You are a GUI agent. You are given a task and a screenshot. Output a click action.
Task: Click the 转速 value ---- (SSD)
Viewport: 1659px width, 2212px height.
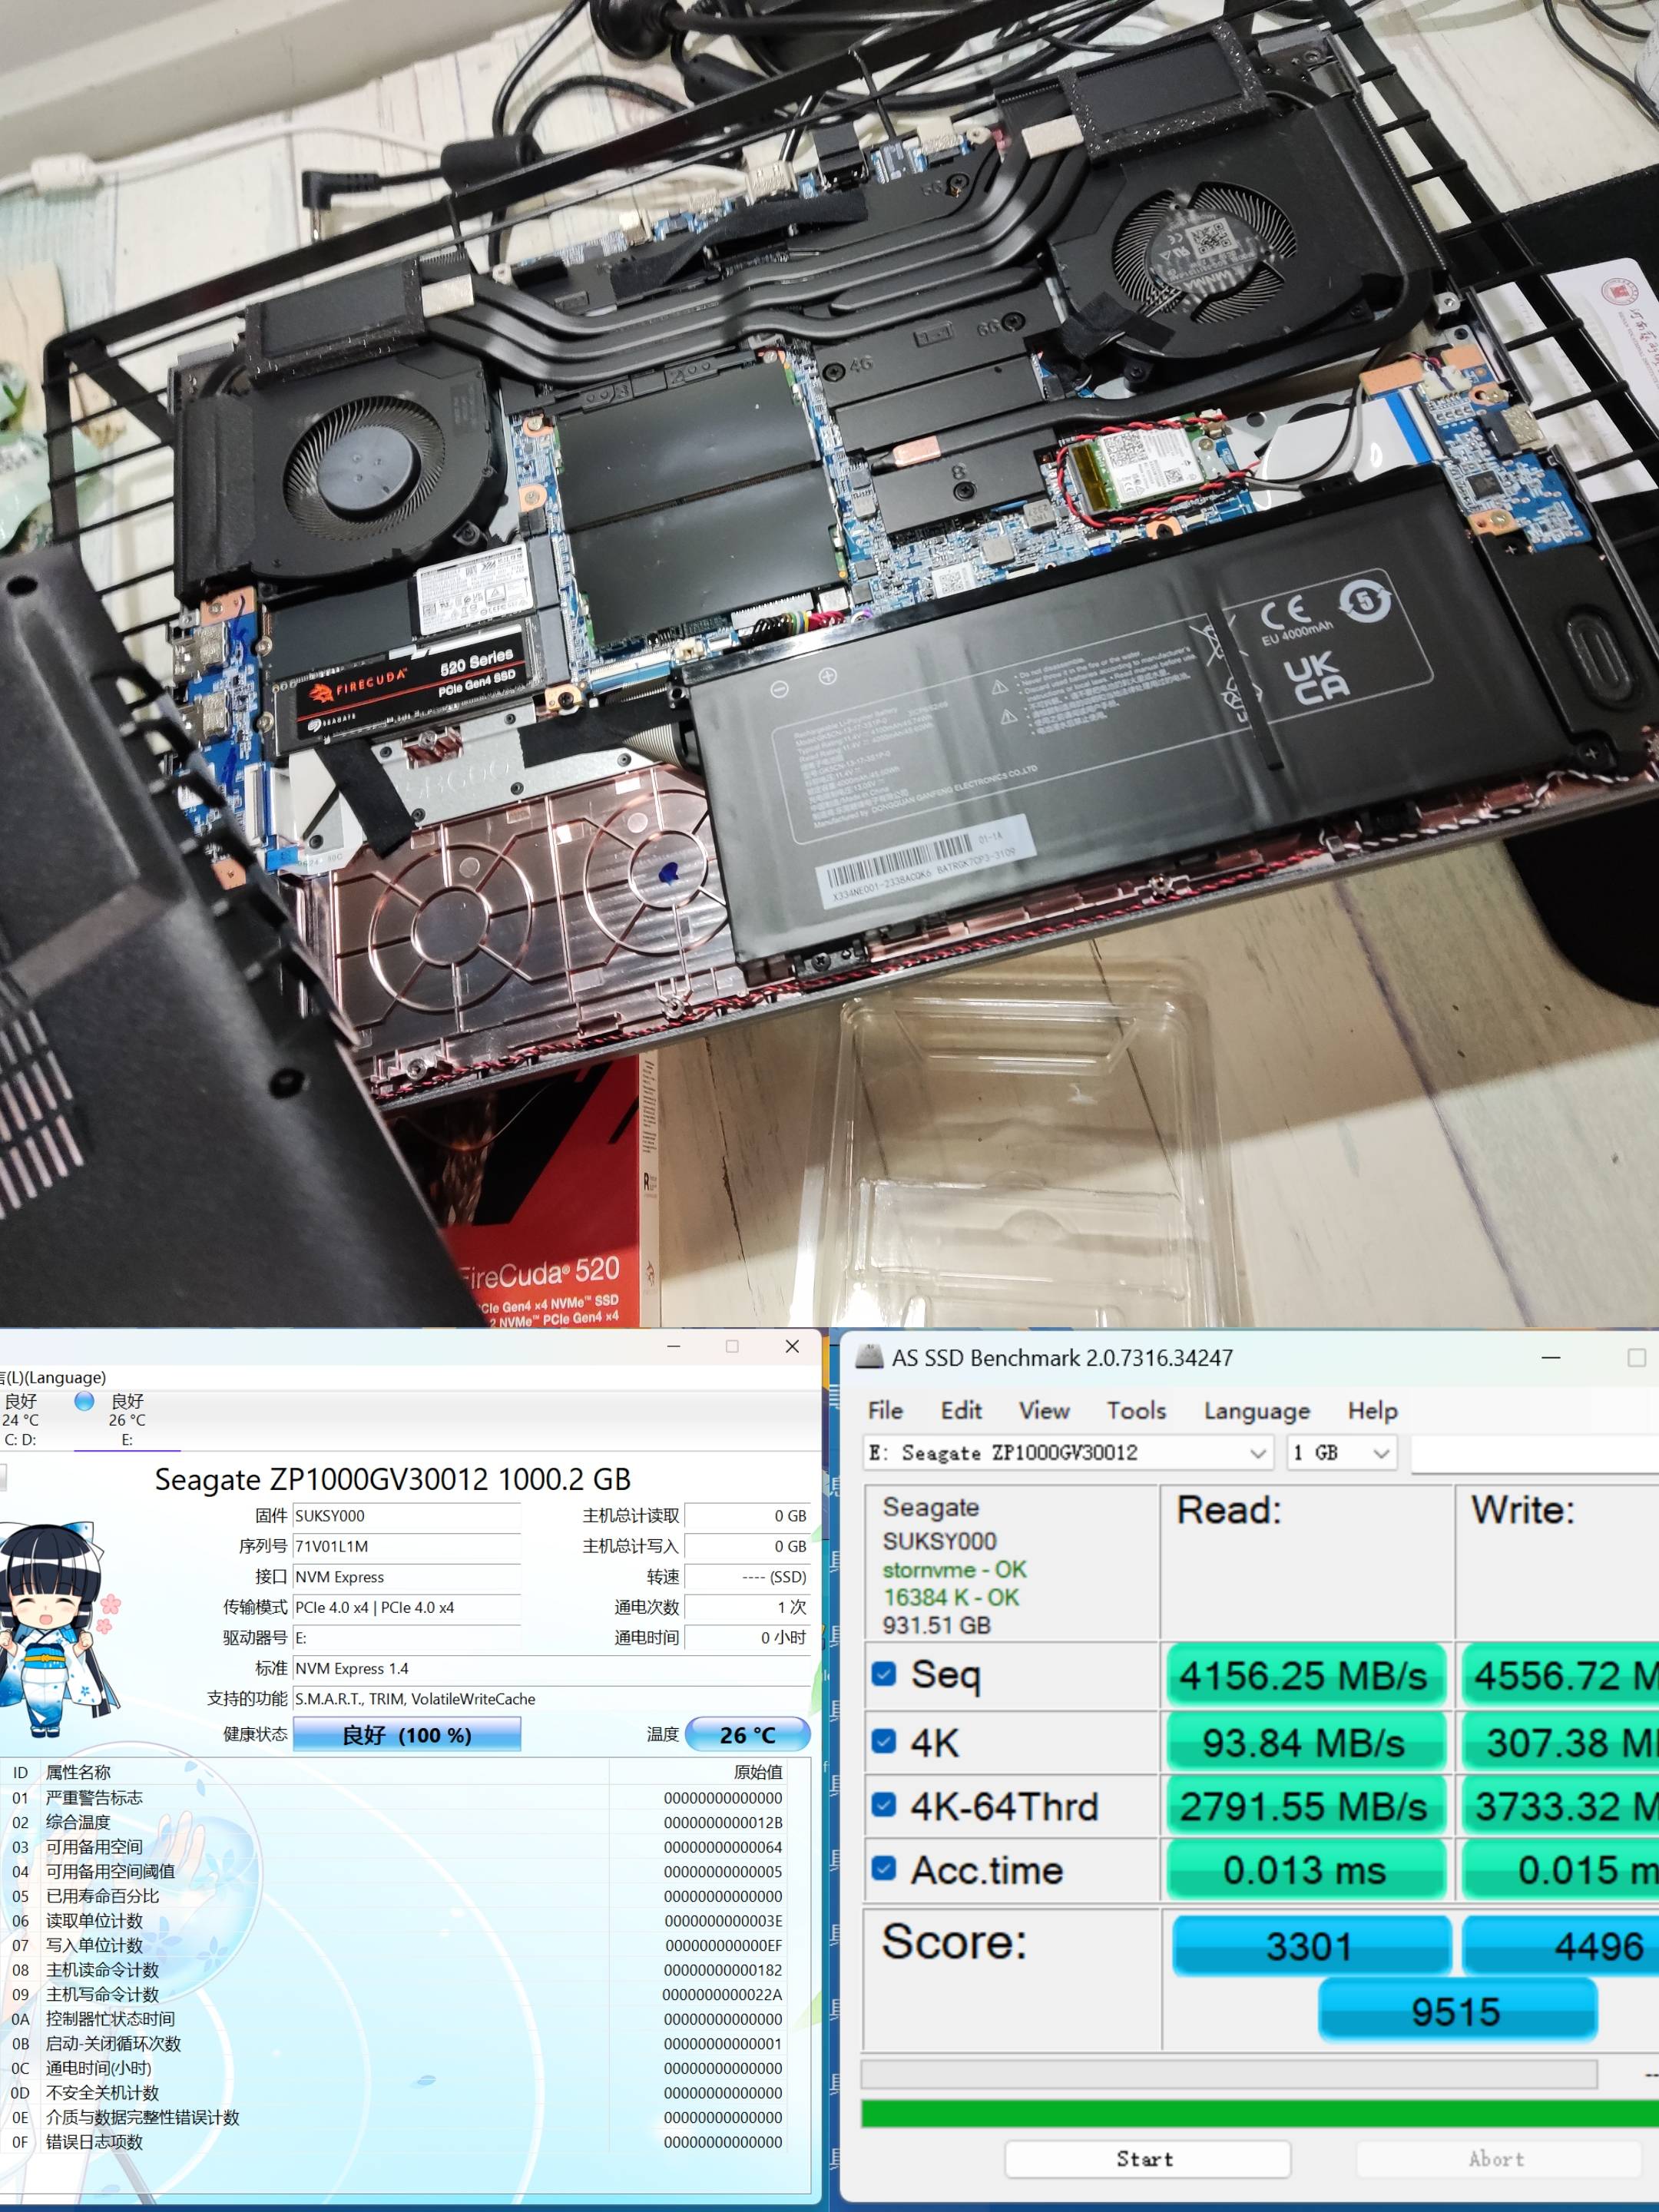(747, 1577)
